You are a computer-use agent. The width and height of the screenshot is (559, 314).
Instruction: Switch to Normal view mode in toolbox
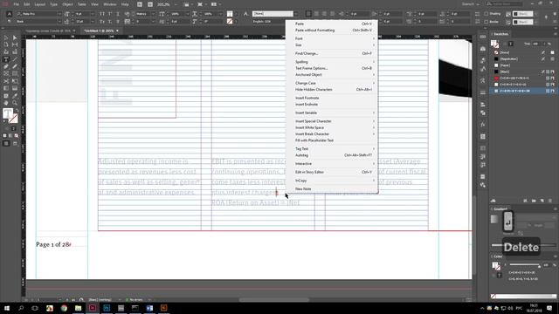pyautogui.click(x=6, y=143)
